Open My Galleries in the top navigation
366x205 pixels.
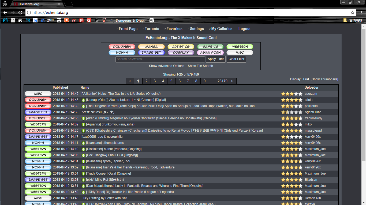[222, 29]
